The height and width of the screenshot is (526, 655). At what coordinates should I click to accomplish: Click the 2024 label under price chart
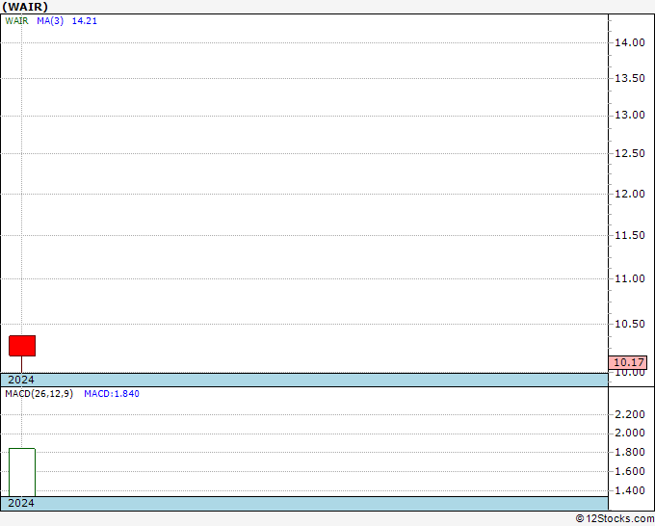click(21, 380)
